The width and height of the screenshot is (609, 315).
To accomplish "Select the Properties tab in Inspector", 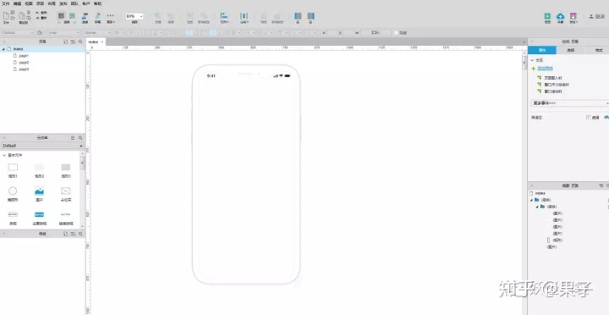I will click(x=542, y=50).
